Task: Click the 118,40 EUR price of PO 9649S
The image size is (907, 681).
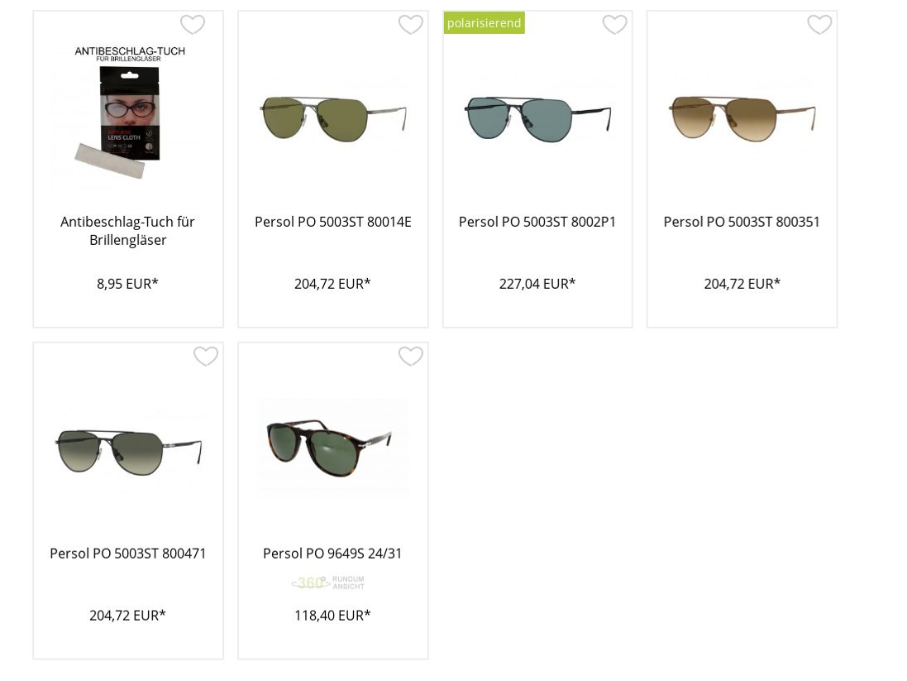Action: [332, 616]
